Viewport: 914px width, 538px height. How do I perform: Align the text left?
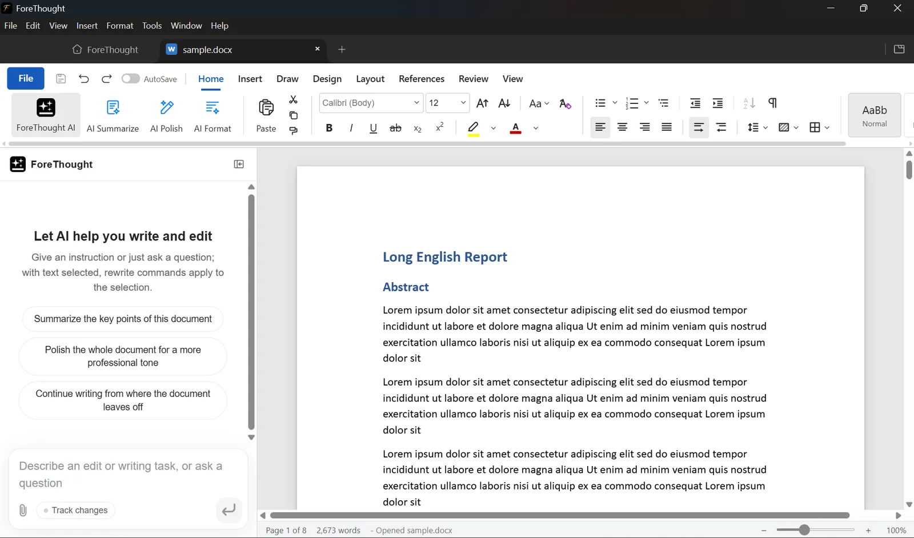[x=600, y=127]
